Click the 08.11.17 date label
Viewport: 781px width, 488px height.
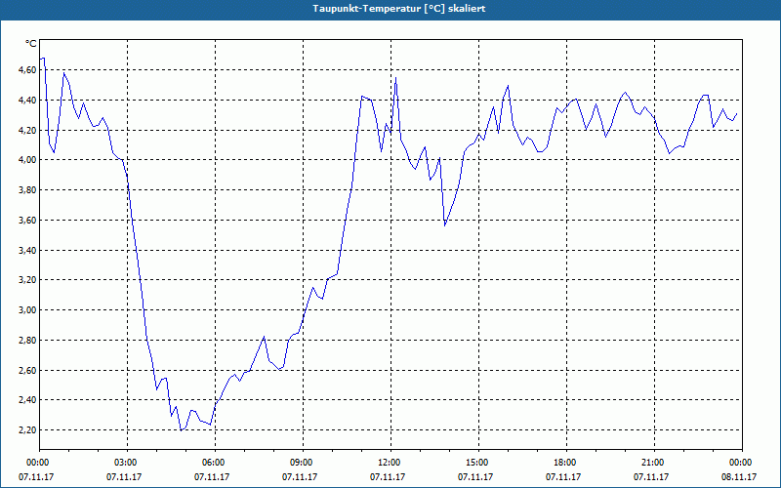[739, 477]
